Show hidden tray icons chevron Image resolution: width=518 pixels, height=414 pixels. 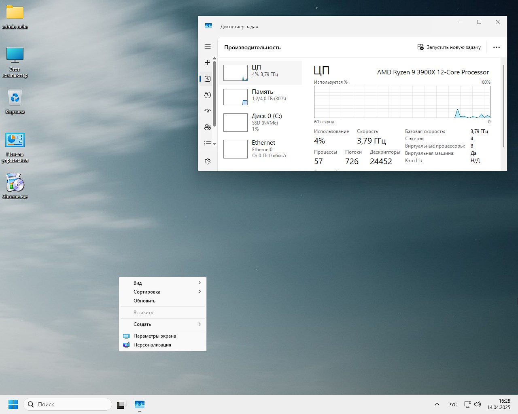(x=437, y=404)
